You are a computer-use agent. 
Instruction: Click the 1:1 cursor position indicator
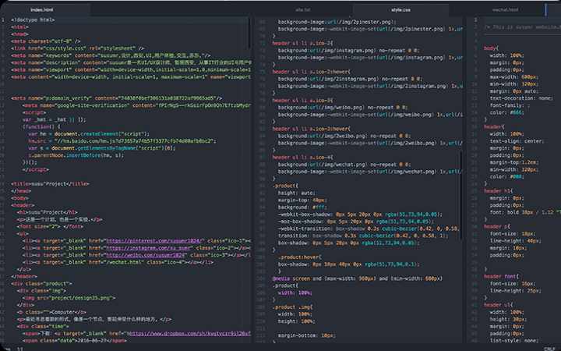pos(19,347)
